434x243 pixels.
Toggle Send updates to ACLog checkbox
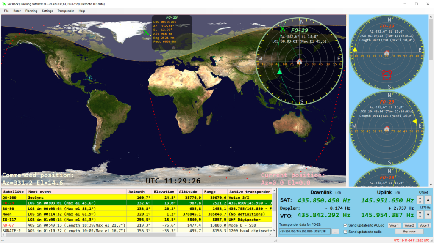point(345,225)
